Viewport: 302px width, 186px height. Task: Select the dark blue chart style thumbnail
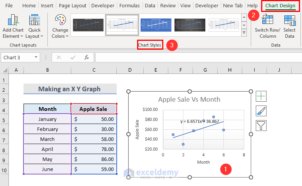[x=156, y=25]
